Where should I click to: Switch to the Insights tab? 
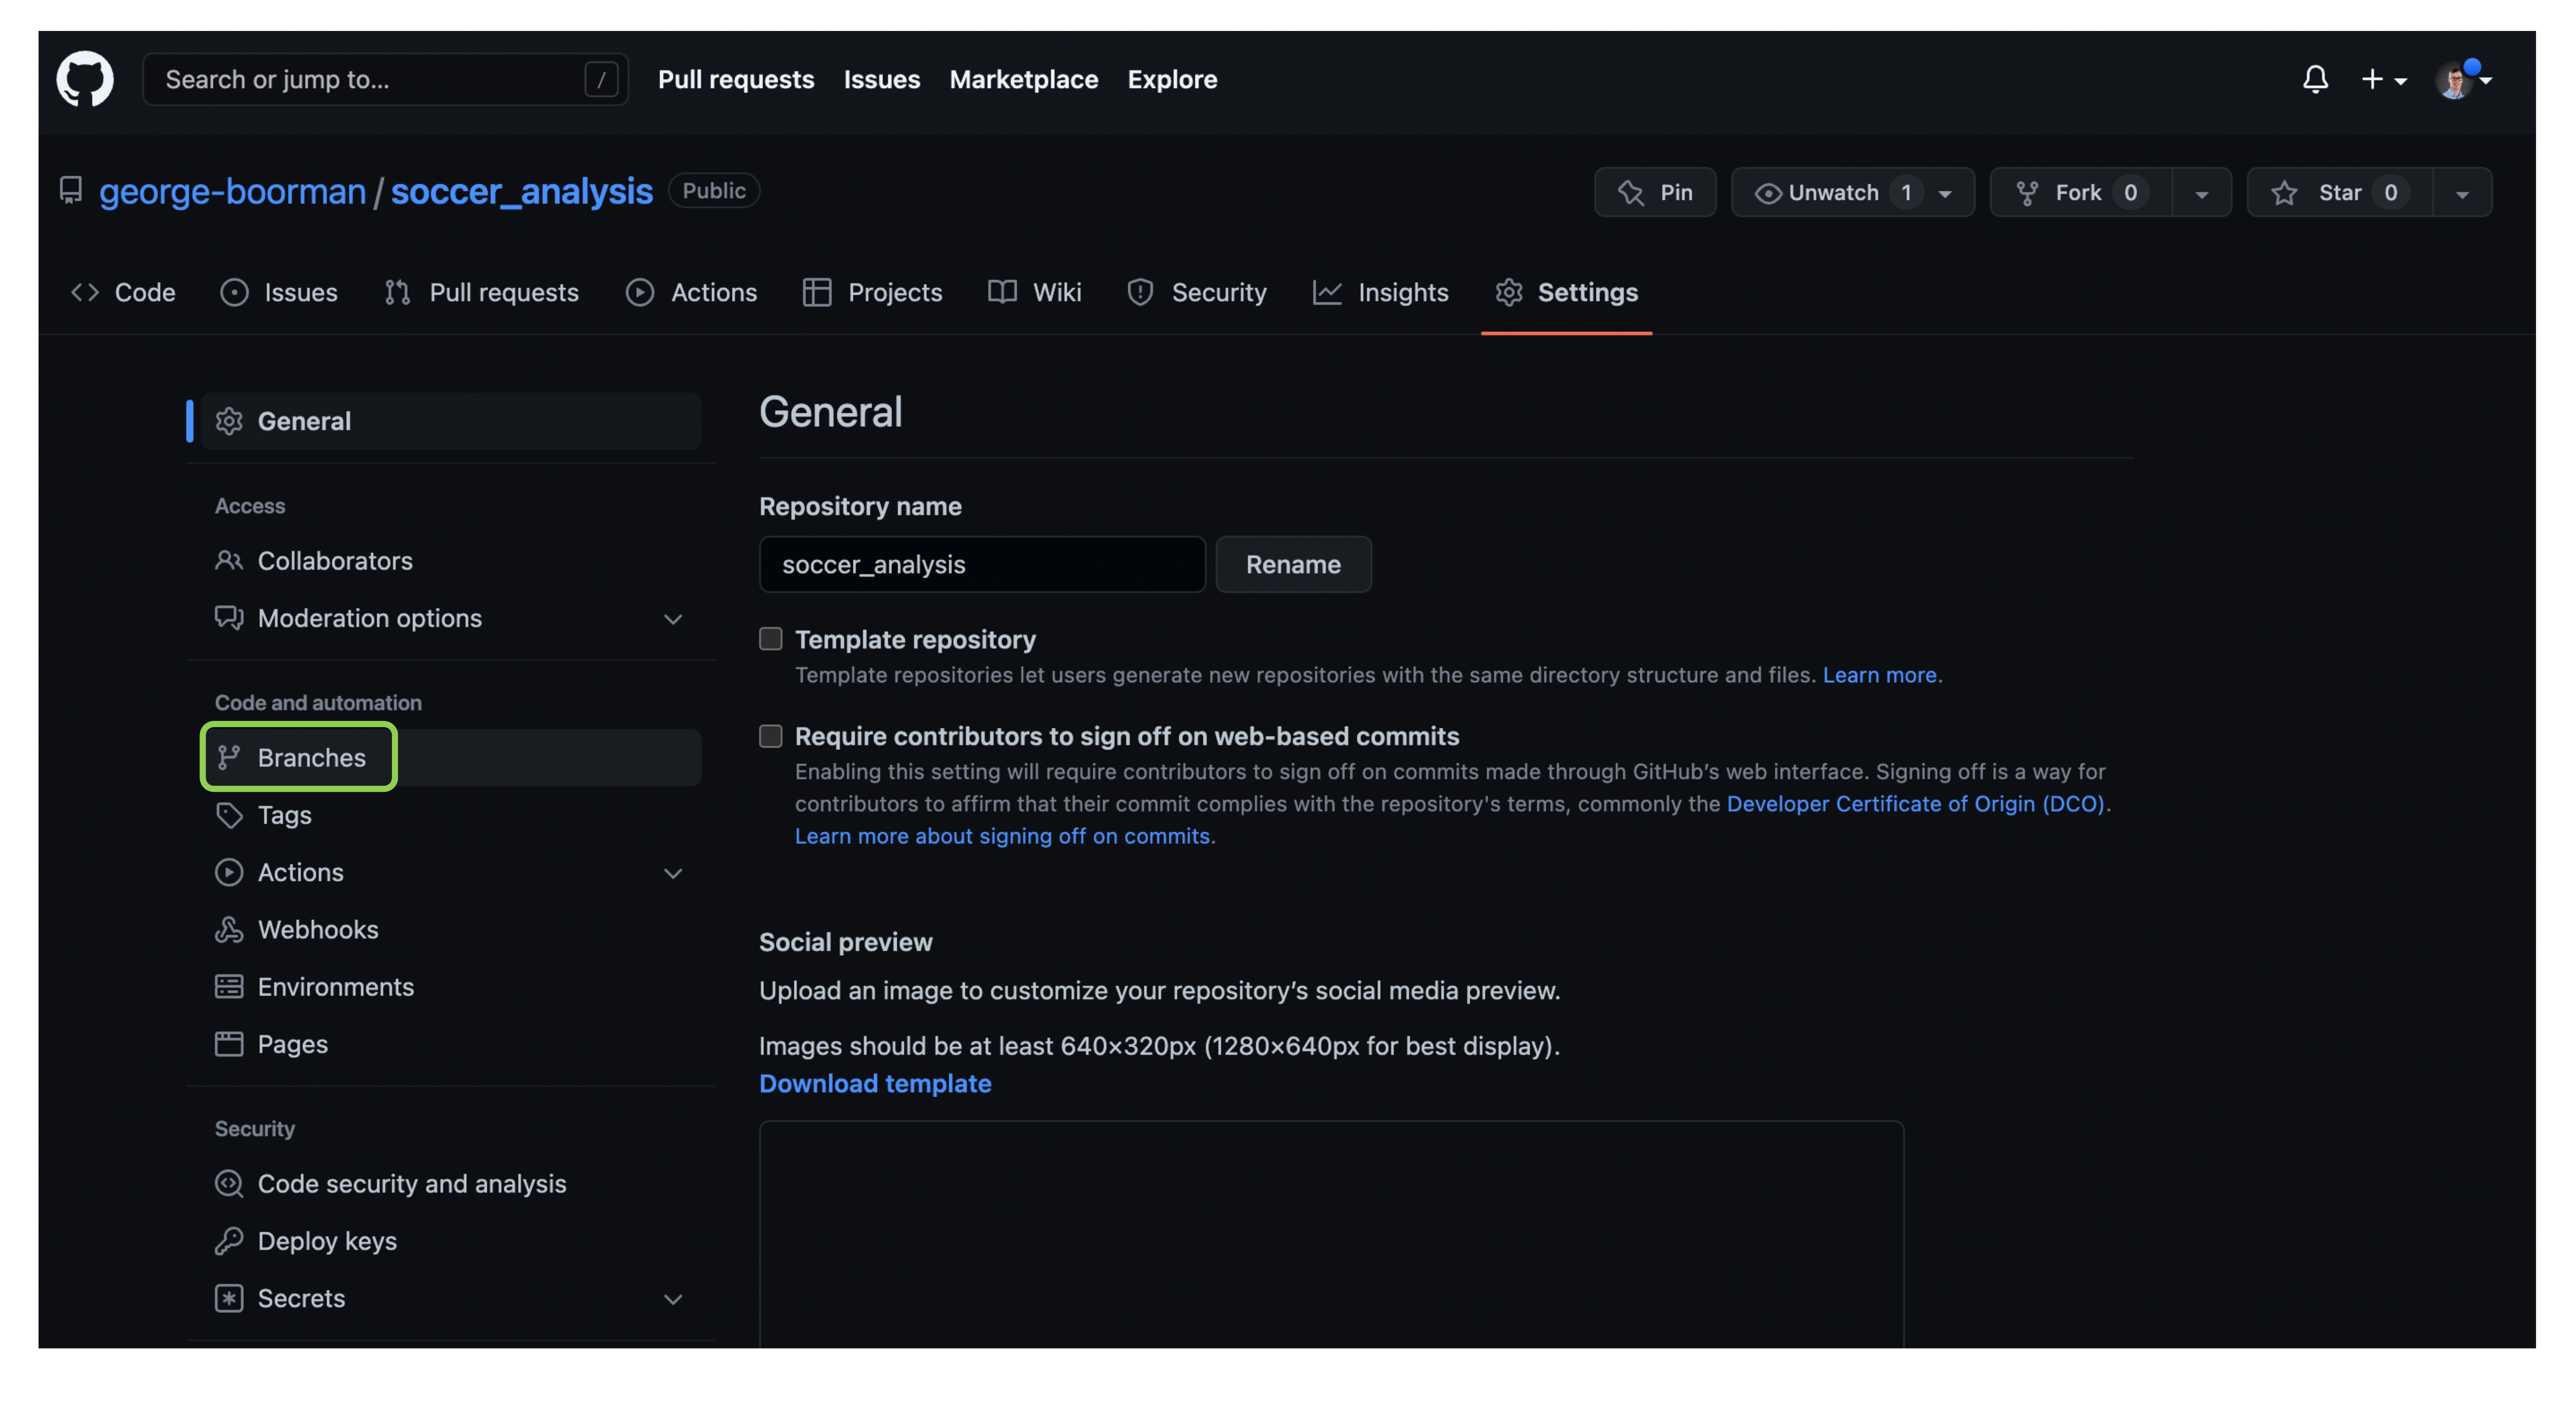tap(1381, 292)
